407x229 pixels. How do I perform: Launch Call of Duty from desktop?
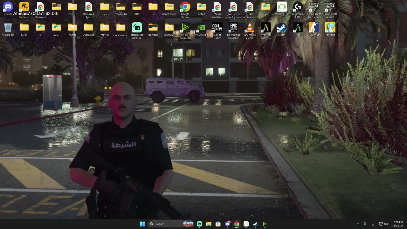click(x=217, y=31)
